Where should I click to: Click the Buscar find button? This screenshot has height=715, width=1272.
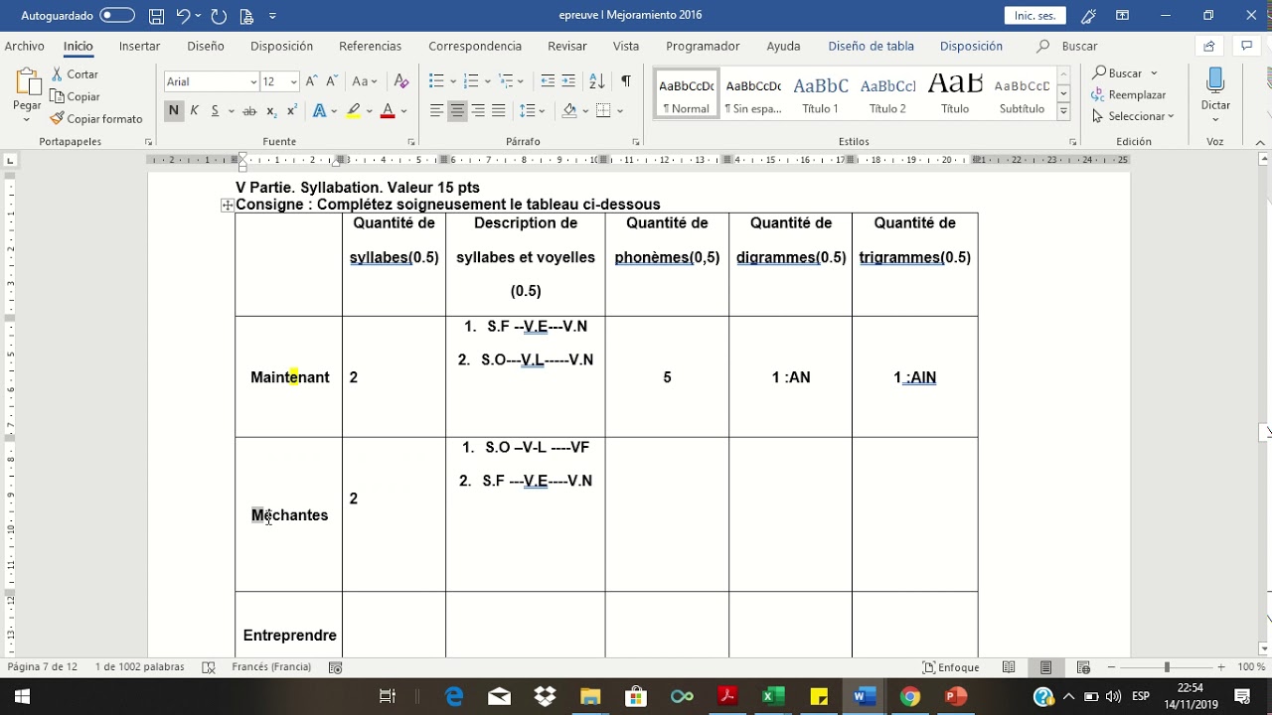coord(1124,73)
